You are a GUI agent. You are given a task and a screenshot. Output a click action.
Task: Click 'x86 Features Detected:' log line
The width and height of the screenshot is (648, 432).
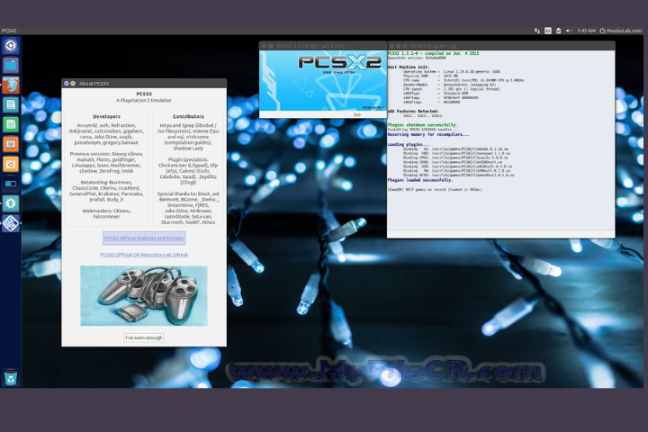point(412,112)
